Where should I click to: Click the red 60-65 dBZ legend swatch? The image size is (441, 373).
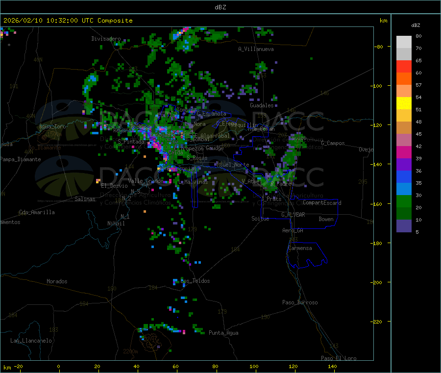404,66
